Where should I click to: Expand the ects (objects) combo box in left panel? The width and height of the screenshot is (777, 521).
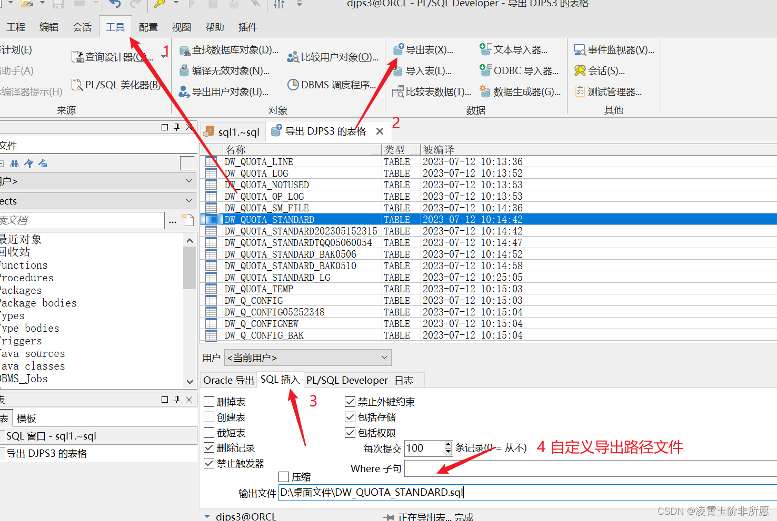tap(189, 201)
